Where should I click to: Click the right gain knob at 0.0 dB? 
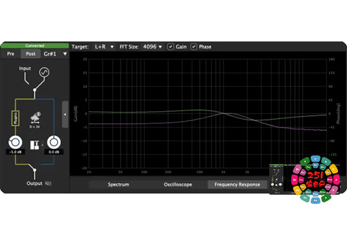[54, 142]
